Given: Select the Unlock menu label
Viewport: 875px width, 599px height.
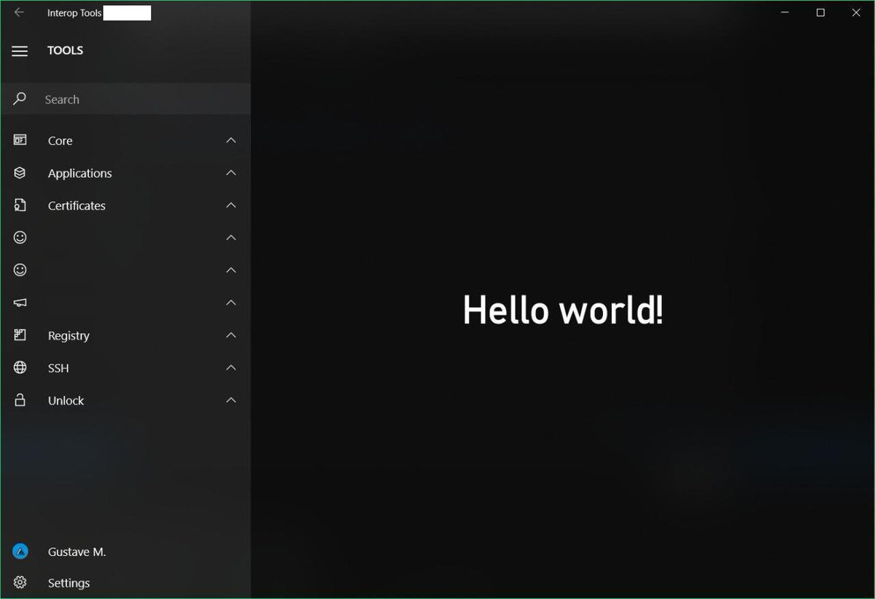Looking at the screenshot, I should 66,401.
